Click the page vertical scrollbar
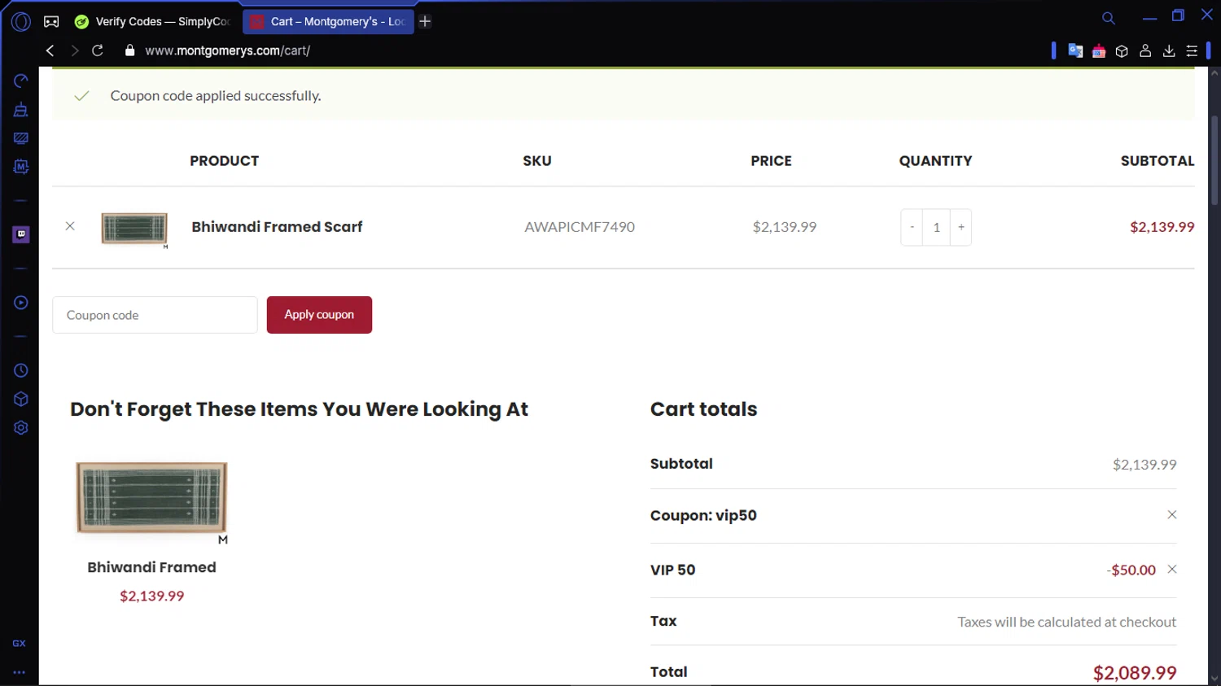Image resolution: width=1221 pixels, height=686 pixels. point(1214,159)
